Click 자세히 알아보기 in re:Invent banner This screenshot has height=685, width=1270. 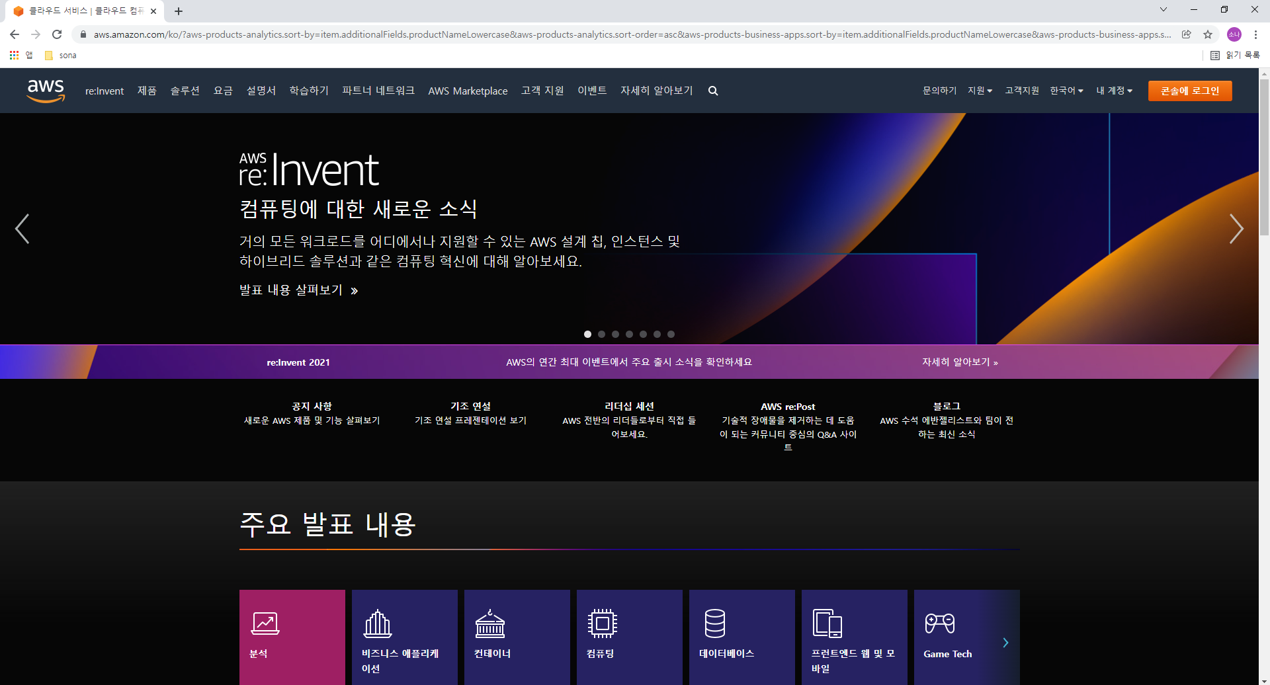960,362
